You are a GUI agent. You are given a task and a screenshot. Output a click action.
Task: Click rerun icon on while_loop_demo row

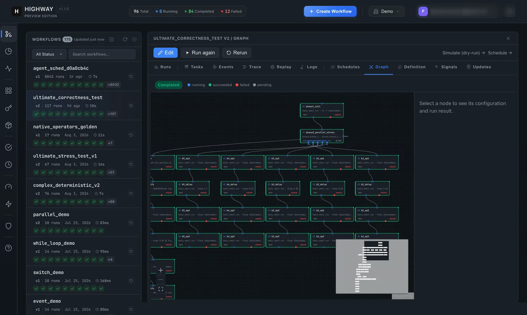click(x=131, y=251)
